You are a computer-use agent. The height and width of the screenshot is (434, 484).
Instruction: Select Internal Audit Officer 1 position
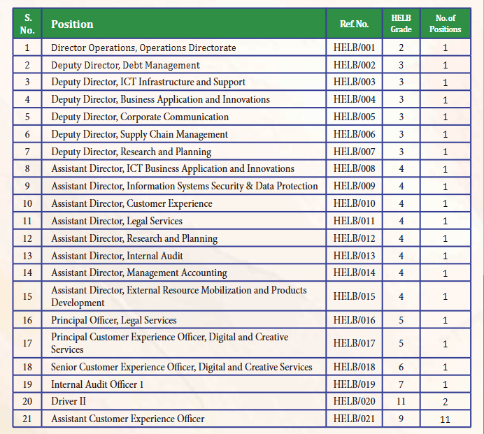(97, 384)
